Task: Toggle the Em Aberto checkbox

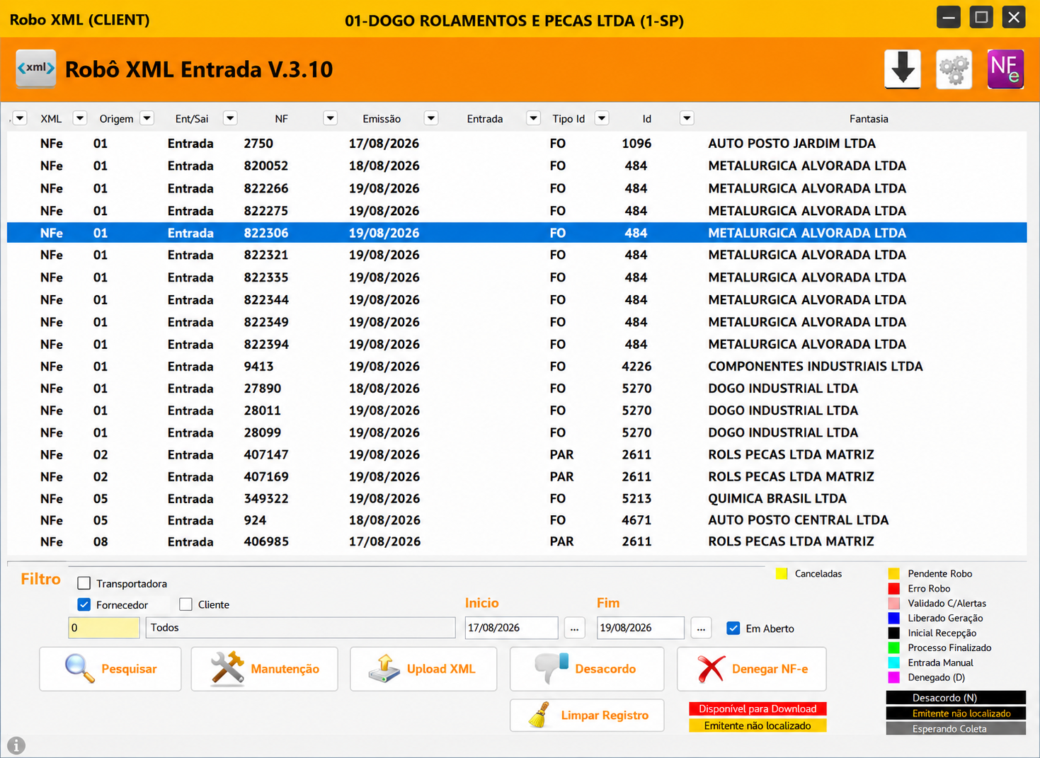Action: pos(733,628)
